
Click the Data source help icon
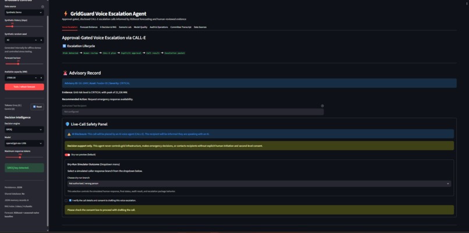pos(42,6)
